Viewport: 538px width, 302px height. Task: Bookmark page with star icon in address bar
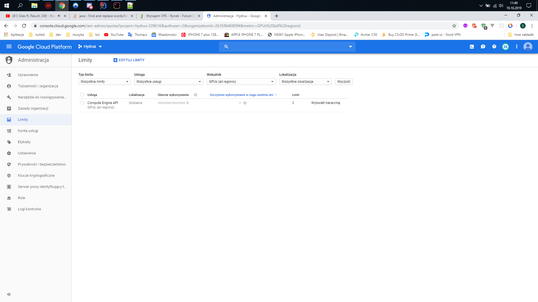[x=454, y=26]
